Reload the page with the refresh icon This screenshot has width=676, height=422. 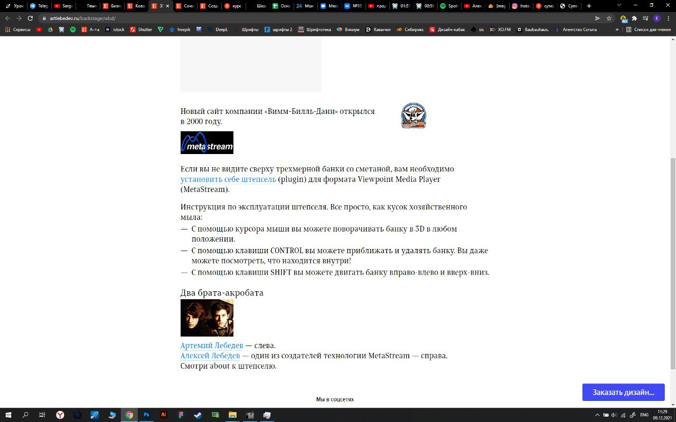tap(30, 18)
